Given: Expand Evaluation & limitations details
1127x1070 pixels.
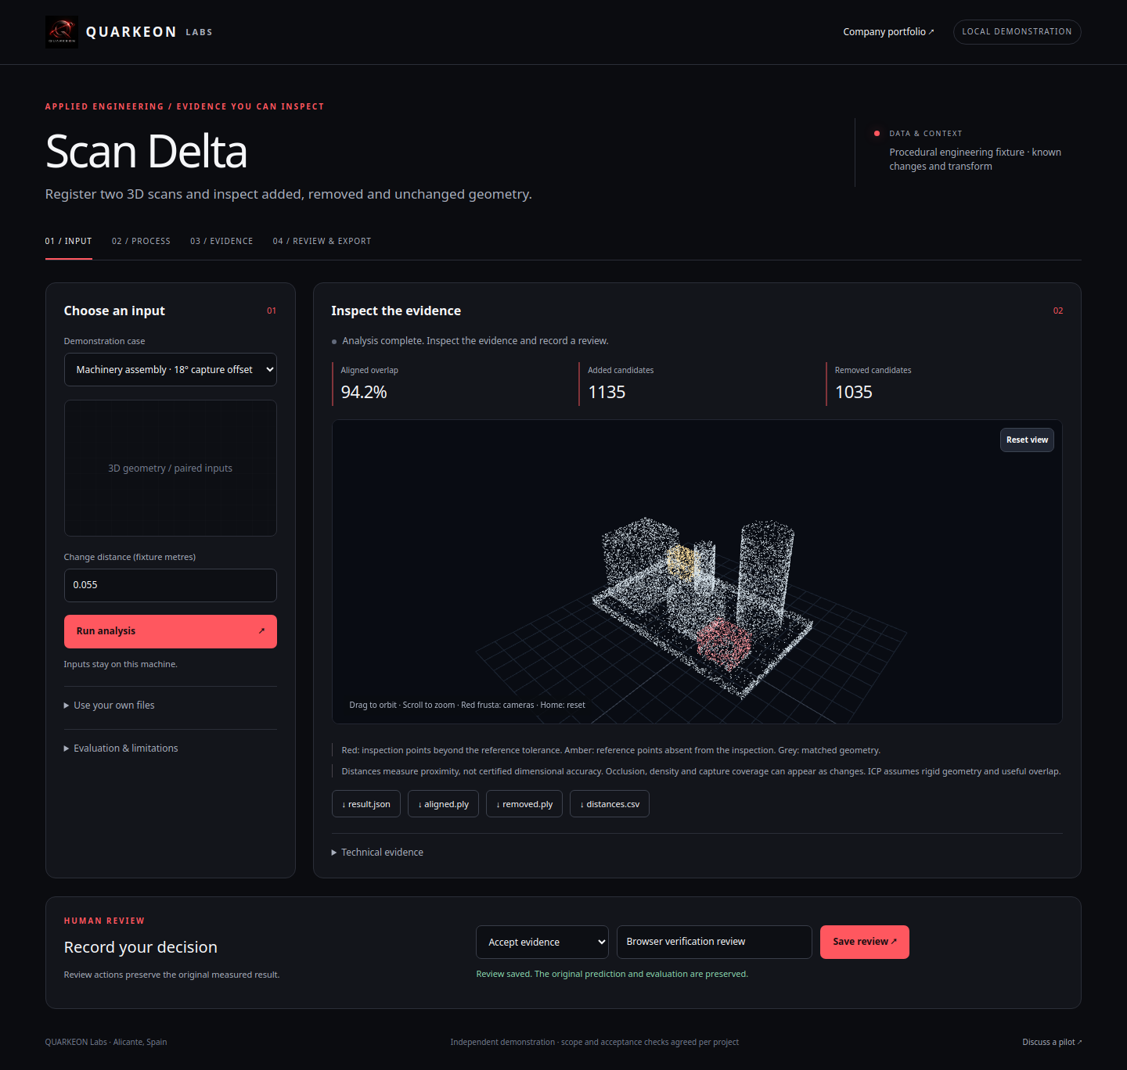Looking at the screenshot, I should 121,749.
